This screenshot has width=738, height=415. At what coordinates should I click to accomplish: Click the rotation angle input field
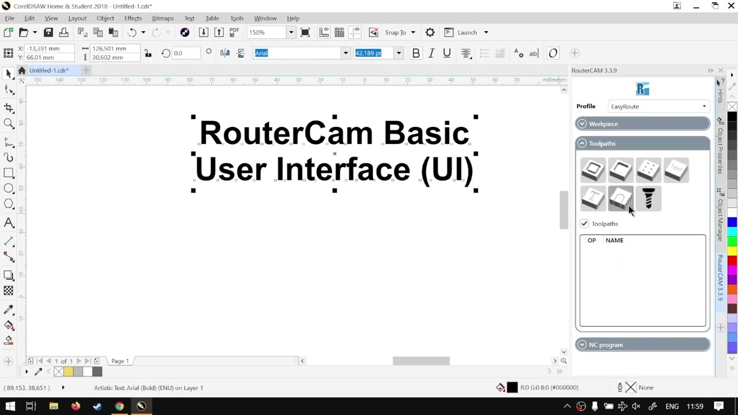pos(187,53)
